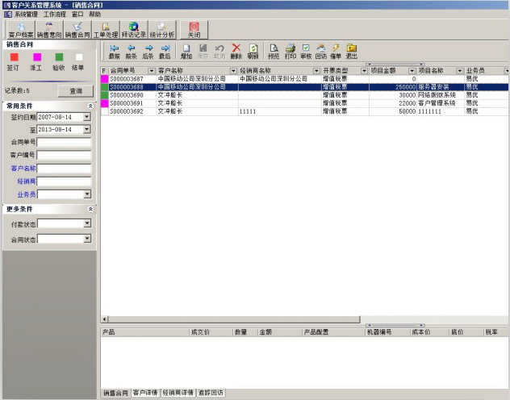The height and width of the screenshot is (400, 510).
Task: Click the red 签订 color swatch
Action: [13, 57]
